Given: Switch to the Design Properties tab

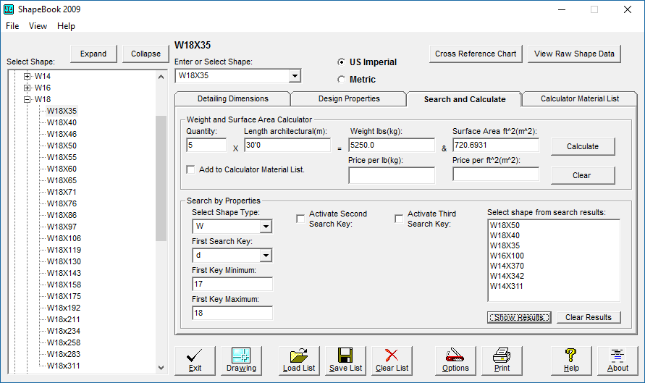Looking at the screenshot, I should (349, 98).
